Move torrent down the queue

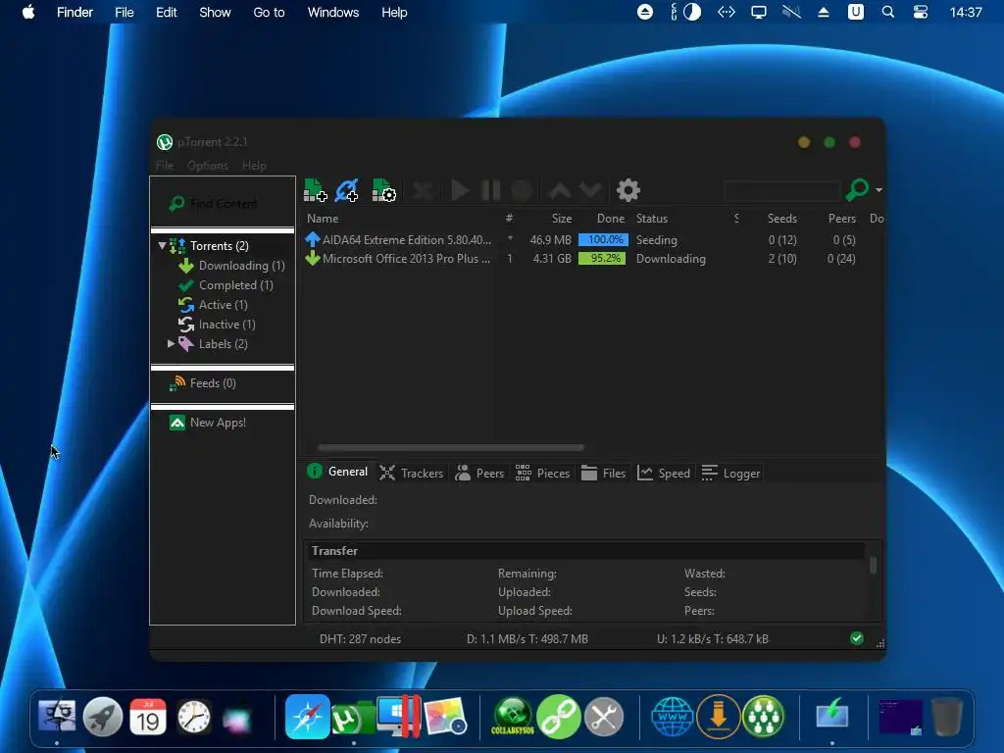click(x=589, y=190)
